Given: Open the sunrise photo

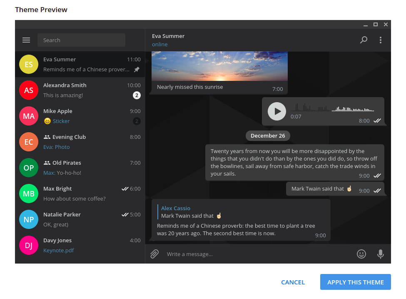Looking at the screenshot, I should [219, 66].
